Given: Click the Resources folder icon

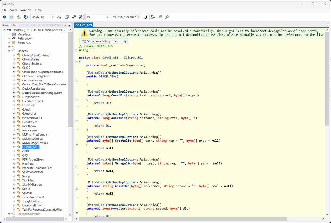Looking at the screenshot, I should click(x=14, y=42).
